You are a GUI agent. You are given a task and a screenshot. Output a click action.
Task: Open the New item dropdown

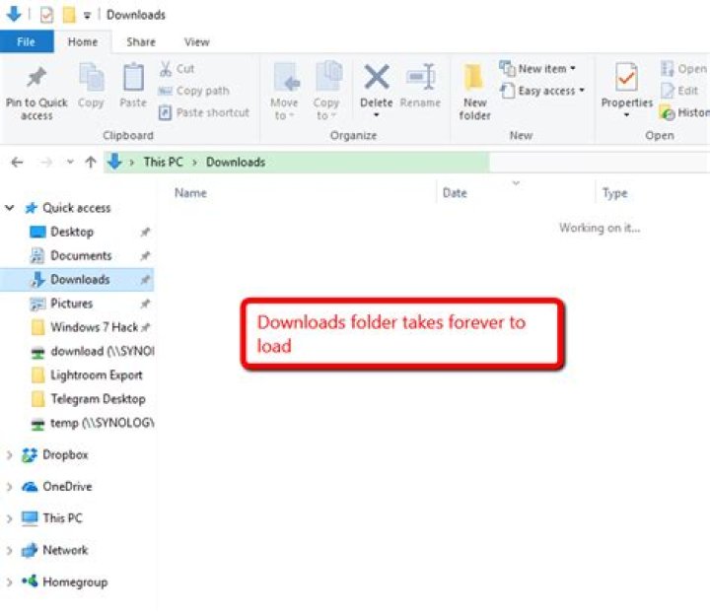click(x=537, y=69)
